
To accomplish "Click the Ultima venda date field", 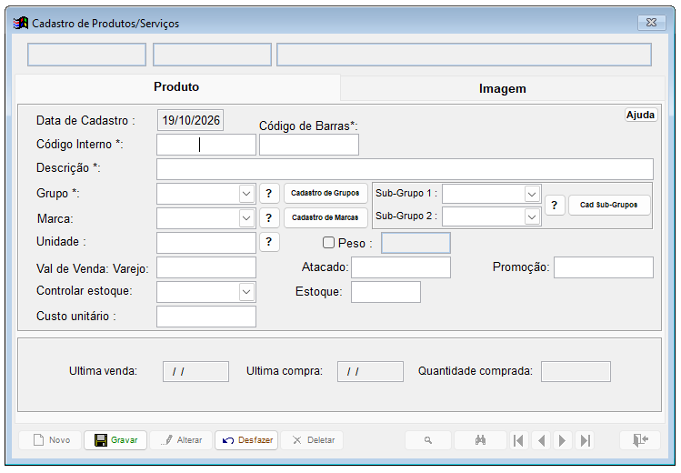I will 195,372.
